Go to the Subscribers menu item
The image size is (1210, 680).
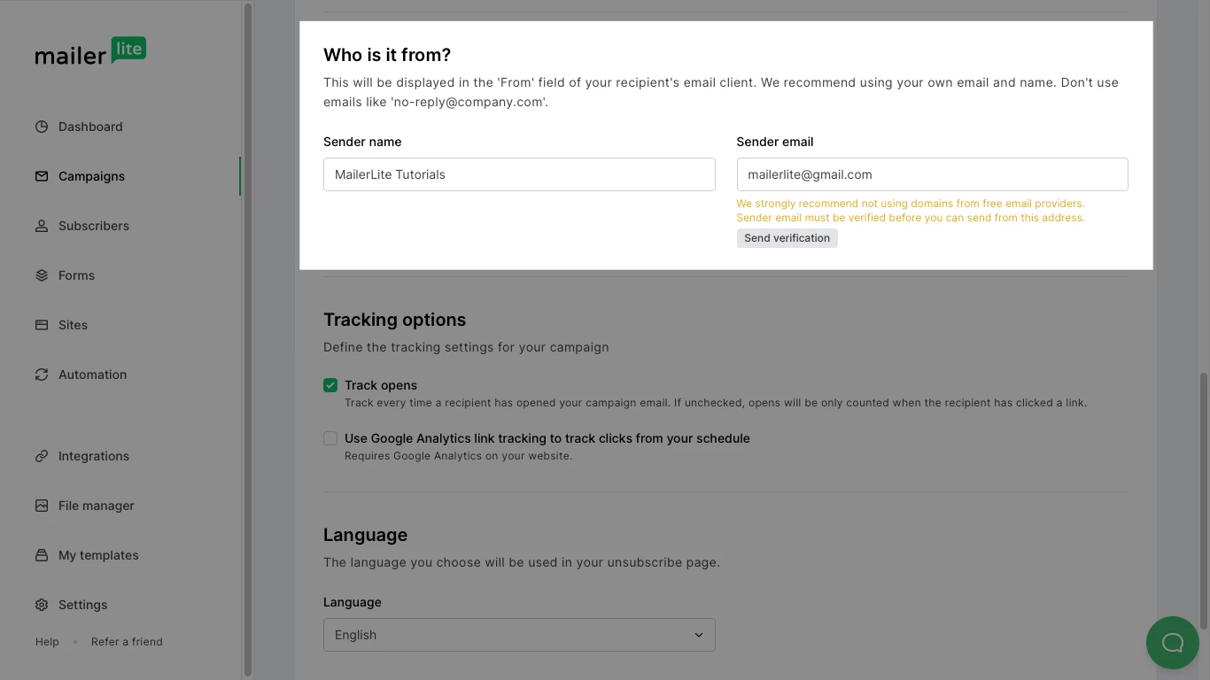[93, 226]
